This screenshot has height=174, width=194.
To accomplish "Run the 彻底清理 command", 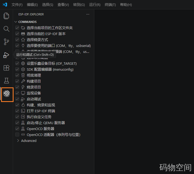I will coord(34,75).
